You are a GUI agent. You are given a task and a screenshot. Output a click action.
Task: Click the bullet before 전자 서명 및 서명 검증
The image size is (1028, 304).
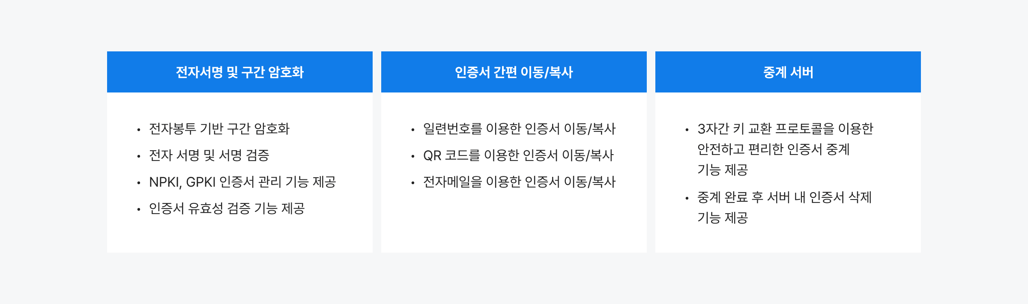pos(139,156)
